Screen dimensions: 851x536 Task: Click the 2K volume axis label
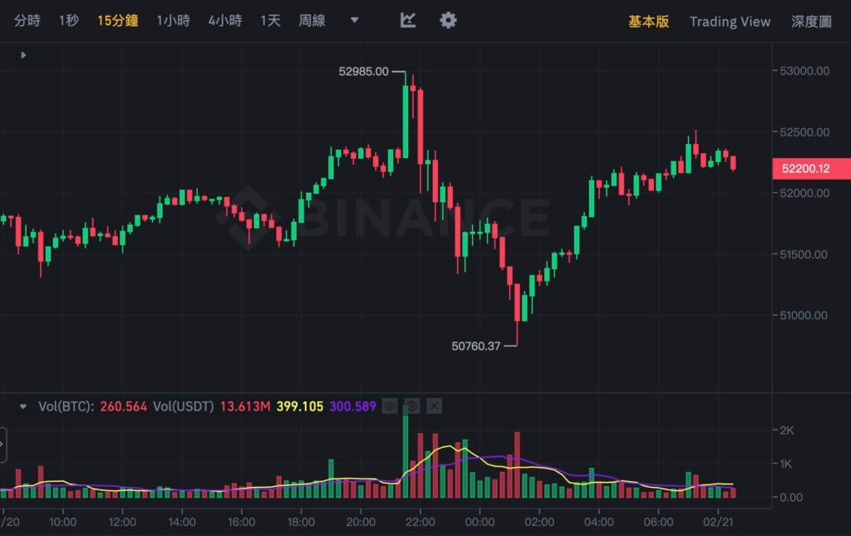(787, 430)
